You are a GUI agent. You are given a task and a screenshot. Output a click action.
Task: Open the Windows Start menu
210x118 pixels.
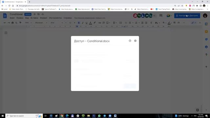(x=3, y=116)
